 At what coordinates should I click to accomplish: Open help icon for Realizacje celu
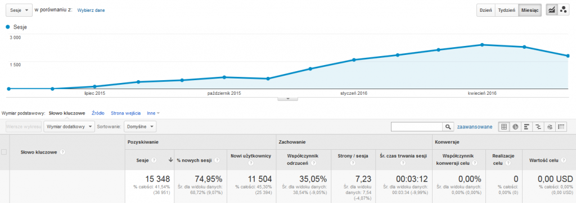[508, 163]
